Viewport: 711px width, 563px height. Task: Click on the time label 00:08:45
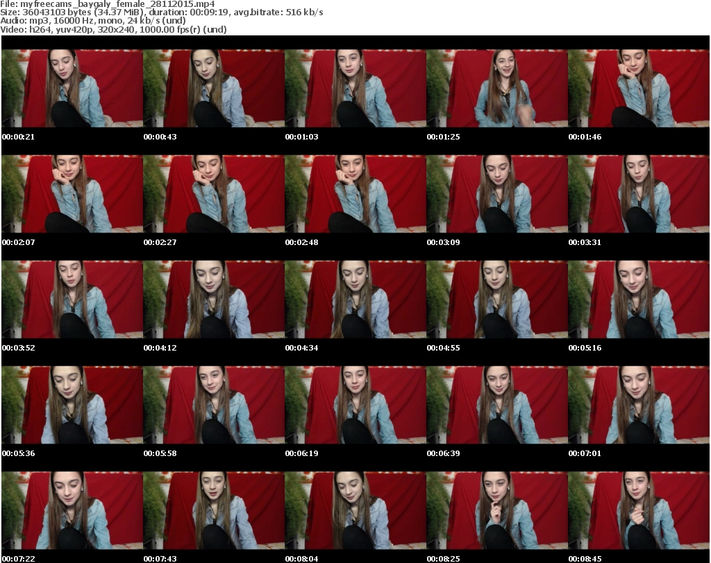[x=585, y=559]
